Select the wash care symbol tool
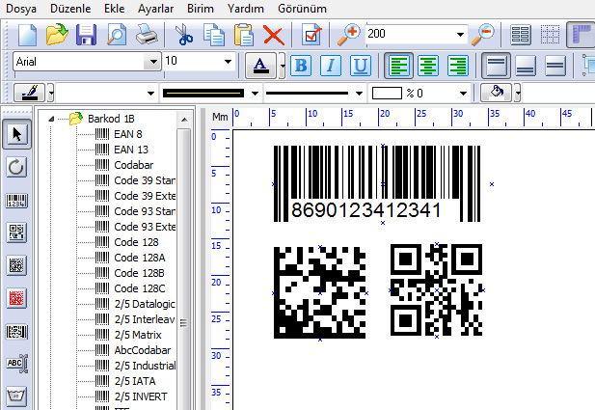This screenshot has width=595, height=410. pyautogui.click(x=16, y=396)
